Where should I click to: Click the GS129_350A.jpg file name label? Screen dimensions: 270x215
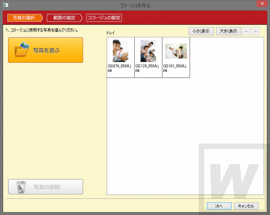tap(147, 68)
